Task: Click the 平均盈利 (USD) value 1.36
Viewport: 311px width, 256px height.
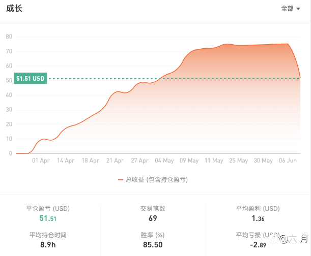Action: click(258, 218)
